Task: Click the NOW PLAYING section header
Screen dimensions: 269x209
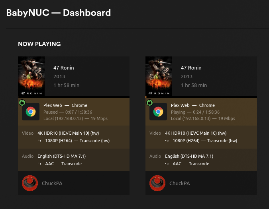Action: tap(39, 44)
